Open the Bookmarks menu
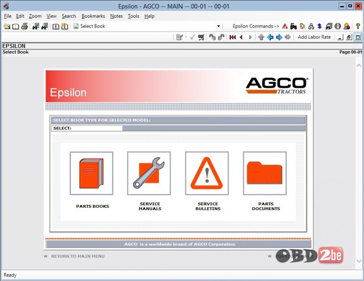Screen dimensions: 364x281 coord(93,16)
